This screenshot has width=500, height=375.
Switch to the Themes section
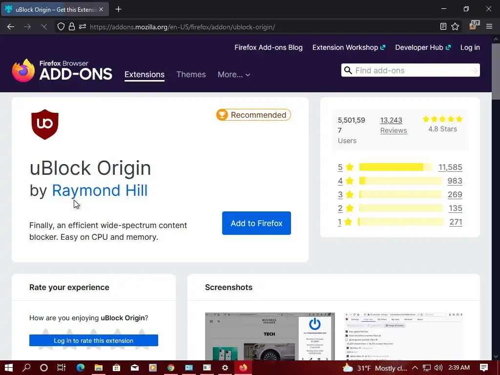pyautogui.click(x=191, y=74)
